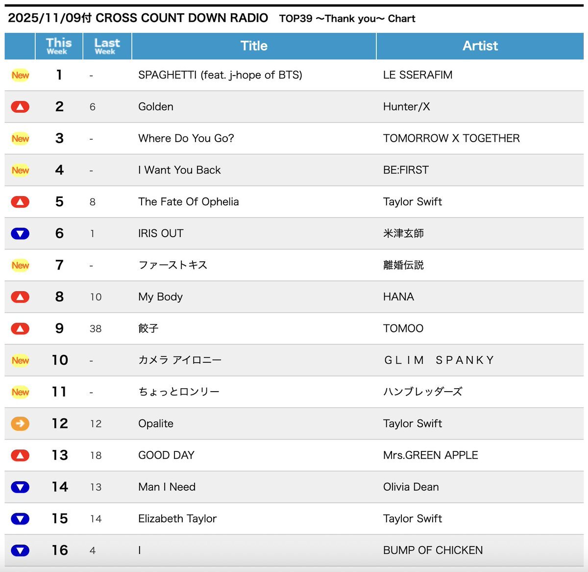Click the blue down arrow for IRIS OUT

20,234
